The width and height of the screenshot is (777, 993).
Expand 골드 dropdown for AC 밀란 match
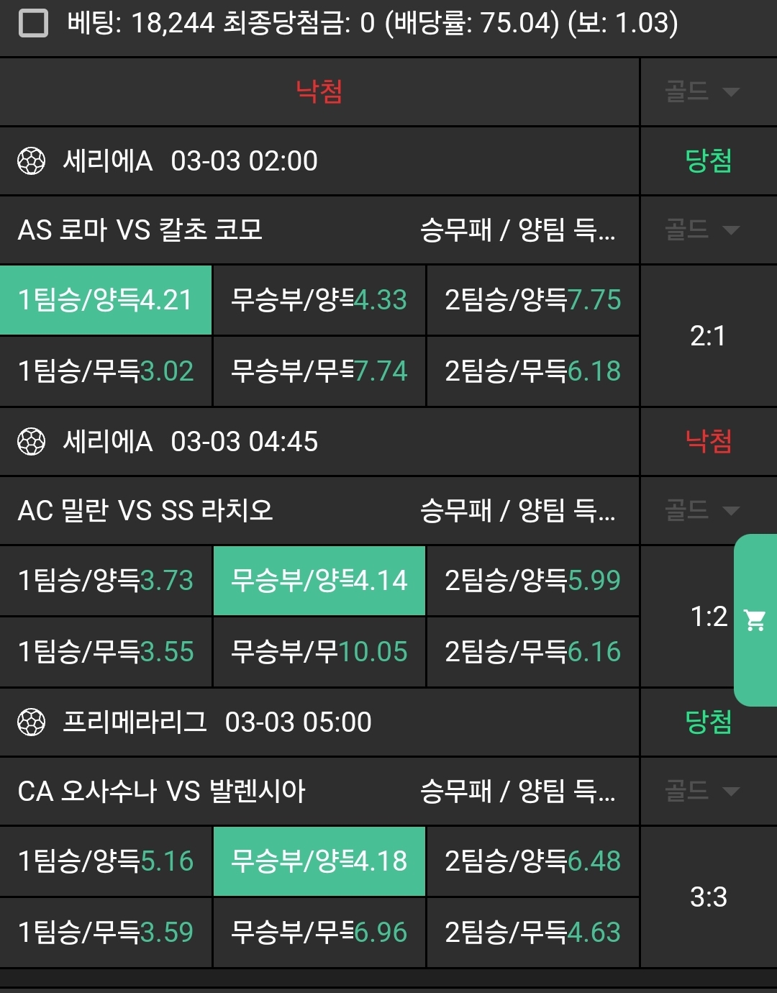pyautogui.click(x=702, y=511)
